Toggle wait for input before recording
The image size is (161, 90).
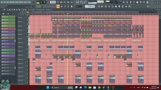pos(61,2)
